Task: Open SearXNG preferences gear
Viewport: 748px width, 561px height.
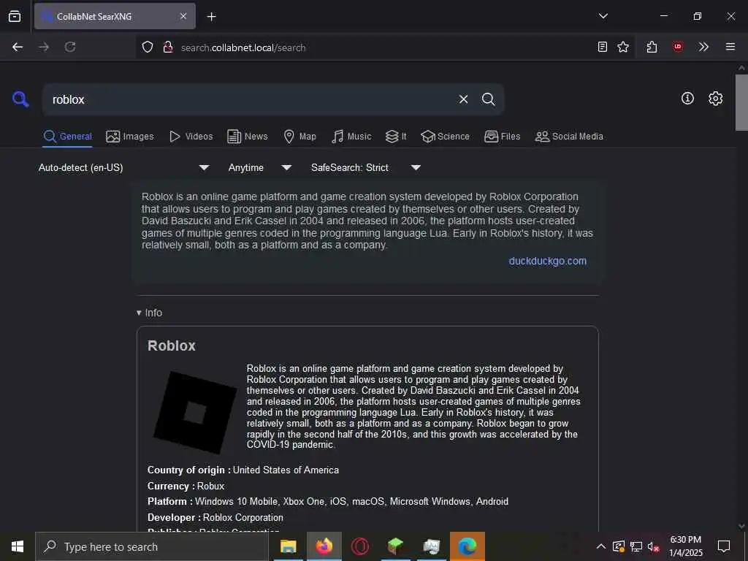Action: coord(716,99)
